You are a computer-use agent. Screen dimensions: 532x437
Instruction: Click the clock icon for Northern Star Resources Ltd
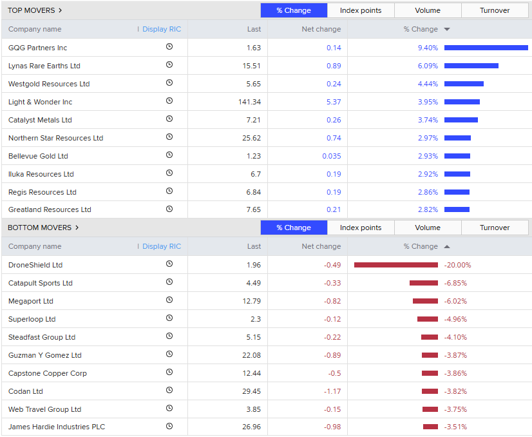coord(169,137)
